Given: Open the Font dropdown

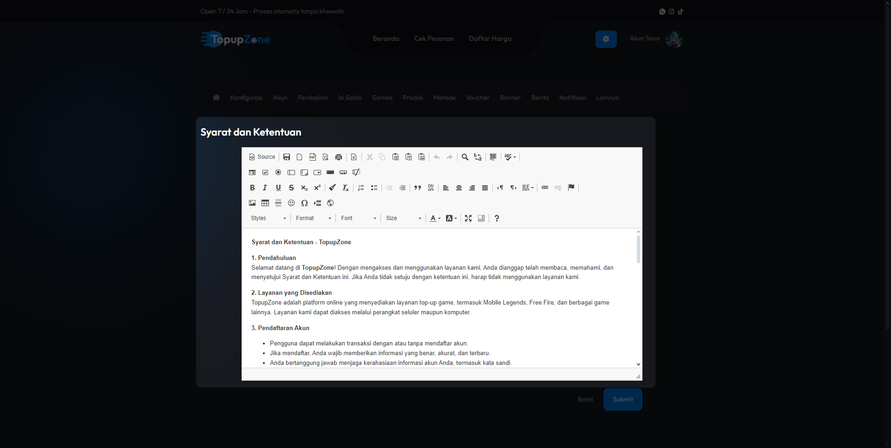Looking at the screenshot, I should click(x=359, y=218).
